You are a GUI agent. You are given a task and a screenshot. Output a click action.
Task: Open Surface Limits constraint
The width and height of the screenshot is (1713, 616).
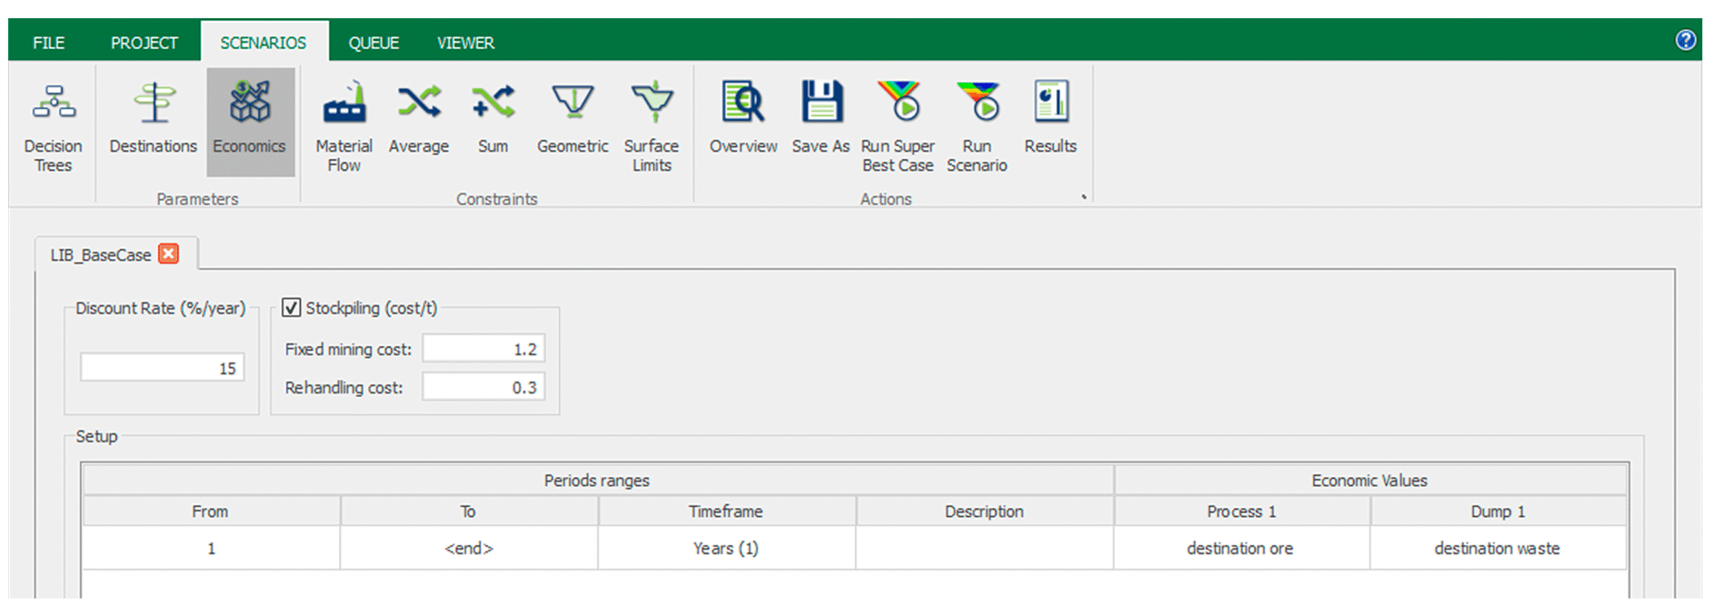[x=651, y=126]
